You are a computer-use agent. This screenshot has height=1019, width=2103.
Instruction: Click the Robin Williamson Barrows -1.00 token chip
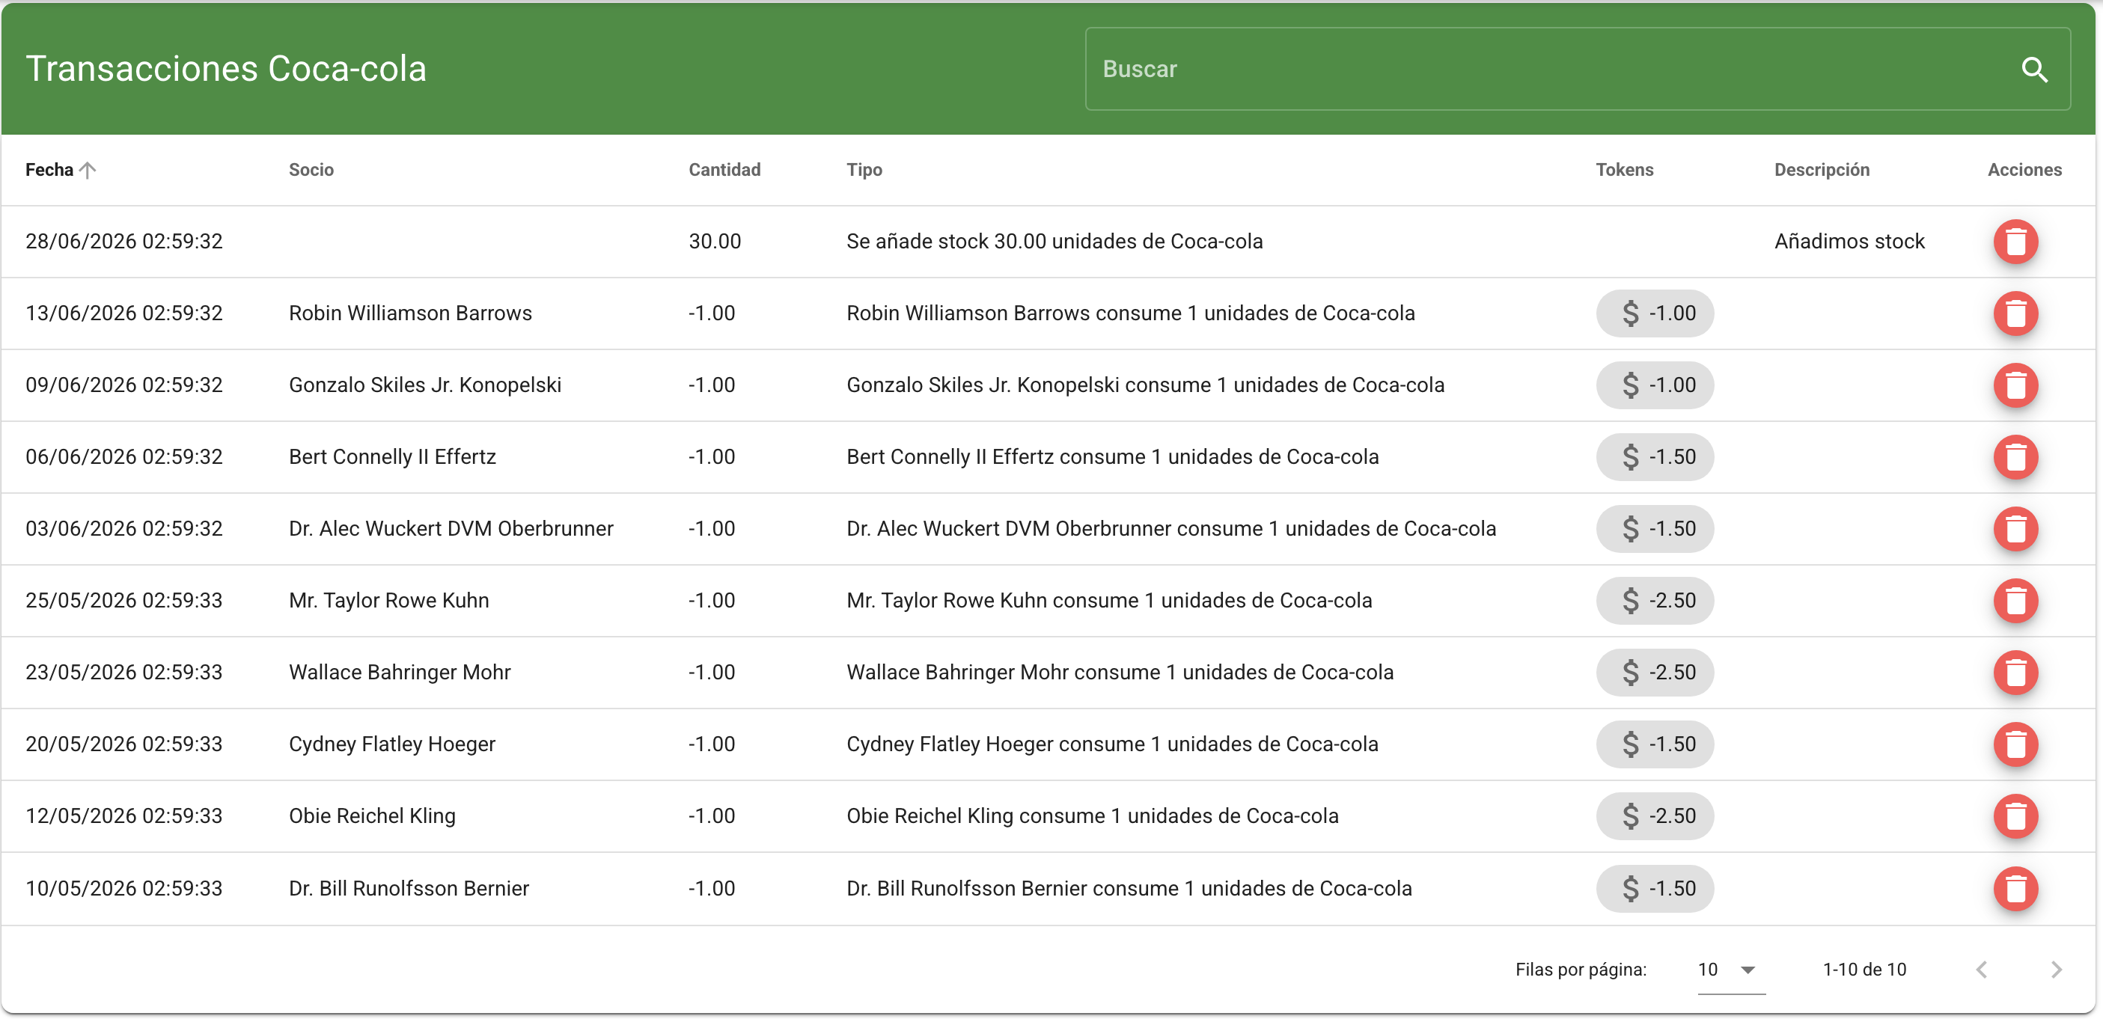[x=1654, y=313]
